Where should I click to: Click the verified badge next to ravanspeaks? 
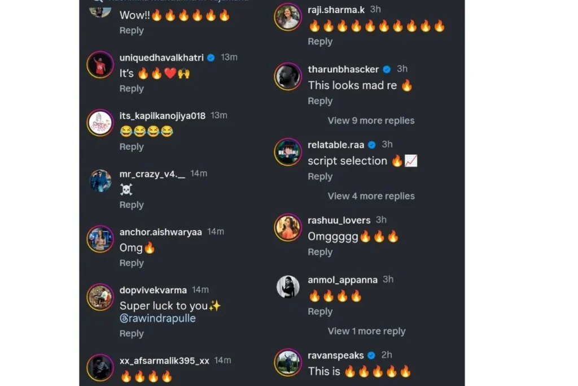371,355
